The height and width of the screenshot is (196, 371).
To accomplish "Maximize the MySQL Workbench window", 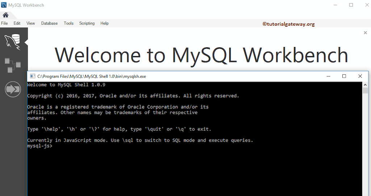I will 351,5.
